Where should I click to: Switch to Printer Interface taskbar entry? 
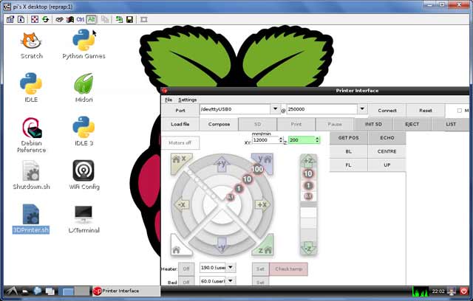coord(126,291)
